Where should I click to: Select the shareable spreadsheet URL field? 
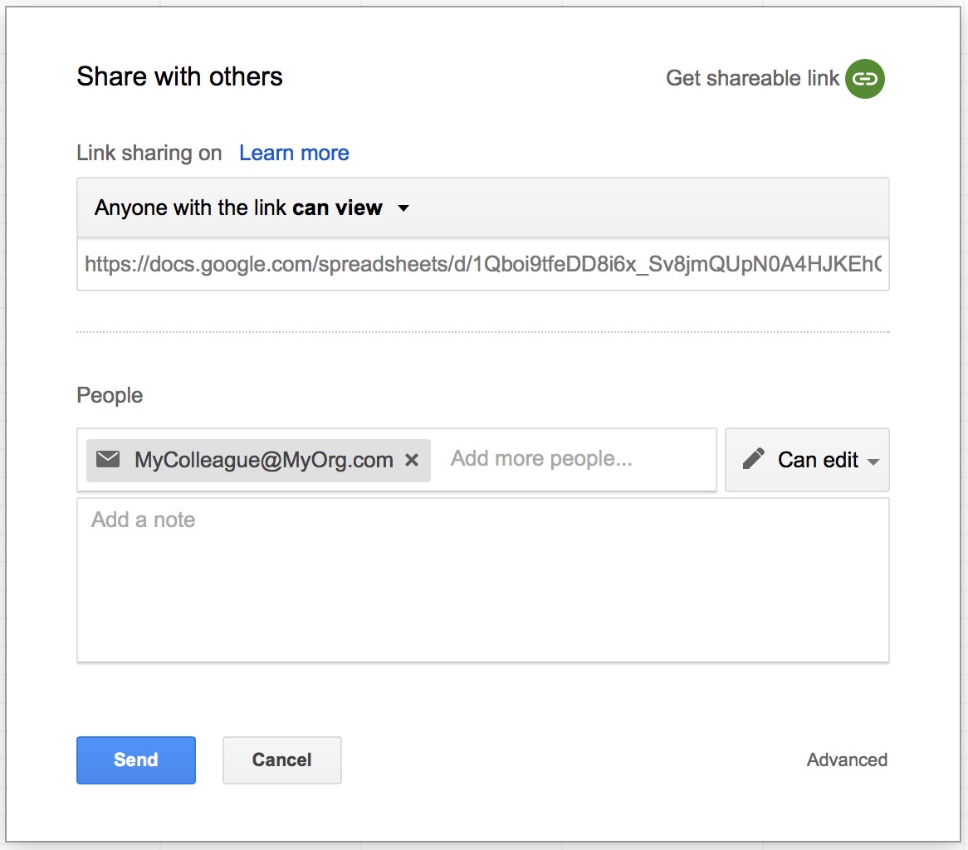482,265
